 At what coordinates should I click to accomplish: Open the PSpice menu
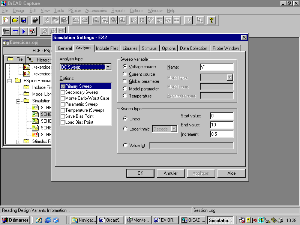75,10
